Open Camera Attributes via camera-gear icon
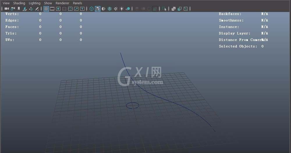 pyautogui.click(x=13, y=9)
